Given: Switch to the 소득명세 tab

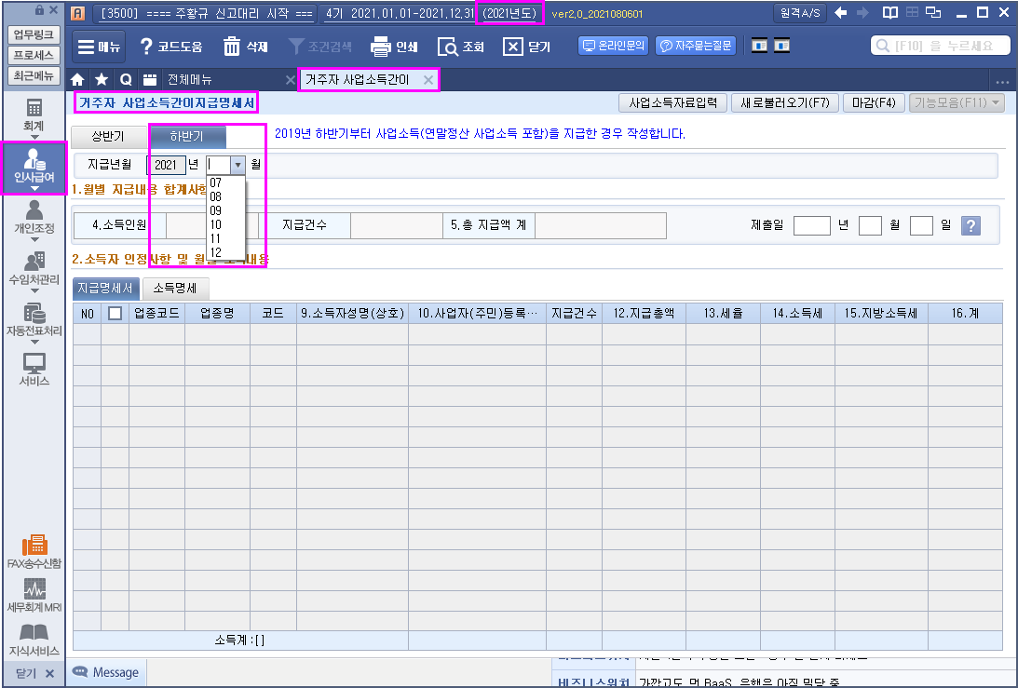Looking at the screenshot, I should point(175,288).
